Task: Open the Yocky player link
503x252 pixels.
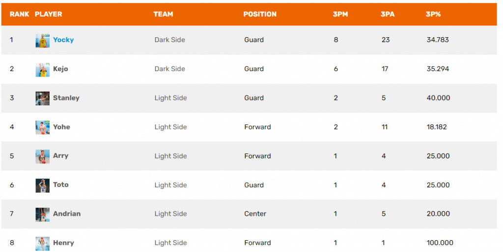Action: pos(63,40)
